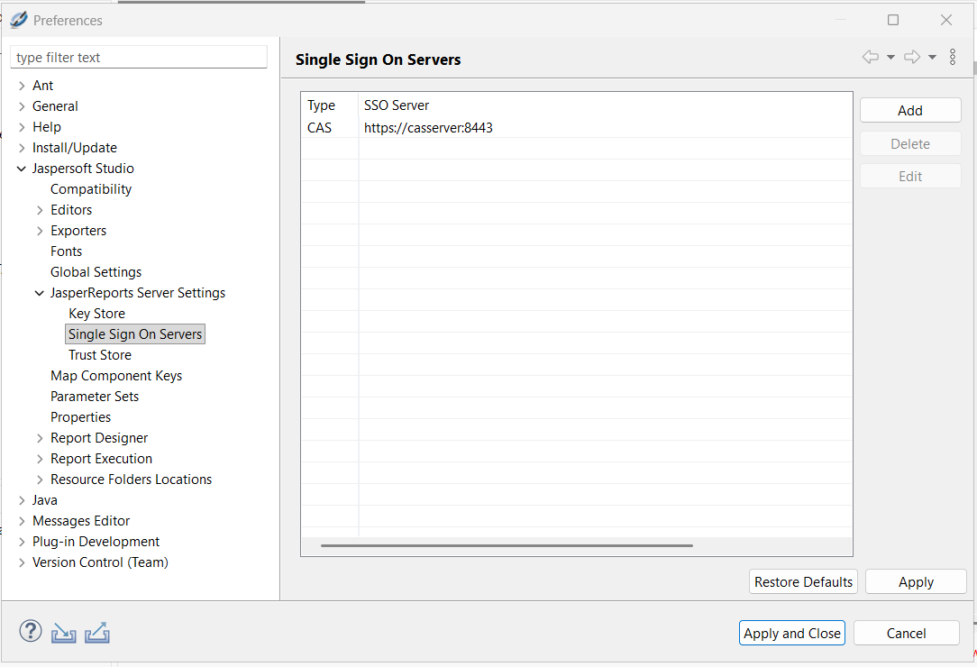
Task: Expand the Editors tree node
Action: (x=40, y=210)
